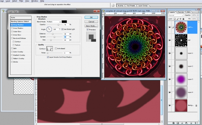Hide Layer 4 visibility eye
202x125 pixels.
click(170, 92)
